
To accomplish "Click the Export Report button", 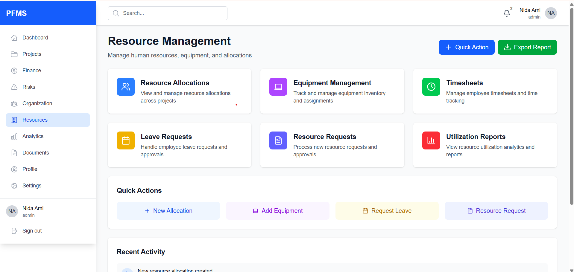I will click(x=527, y=47).
